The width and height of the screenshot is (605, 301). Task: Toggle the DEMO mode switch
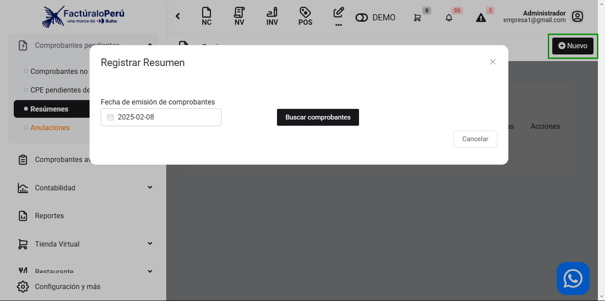click(x=362, y=18)
